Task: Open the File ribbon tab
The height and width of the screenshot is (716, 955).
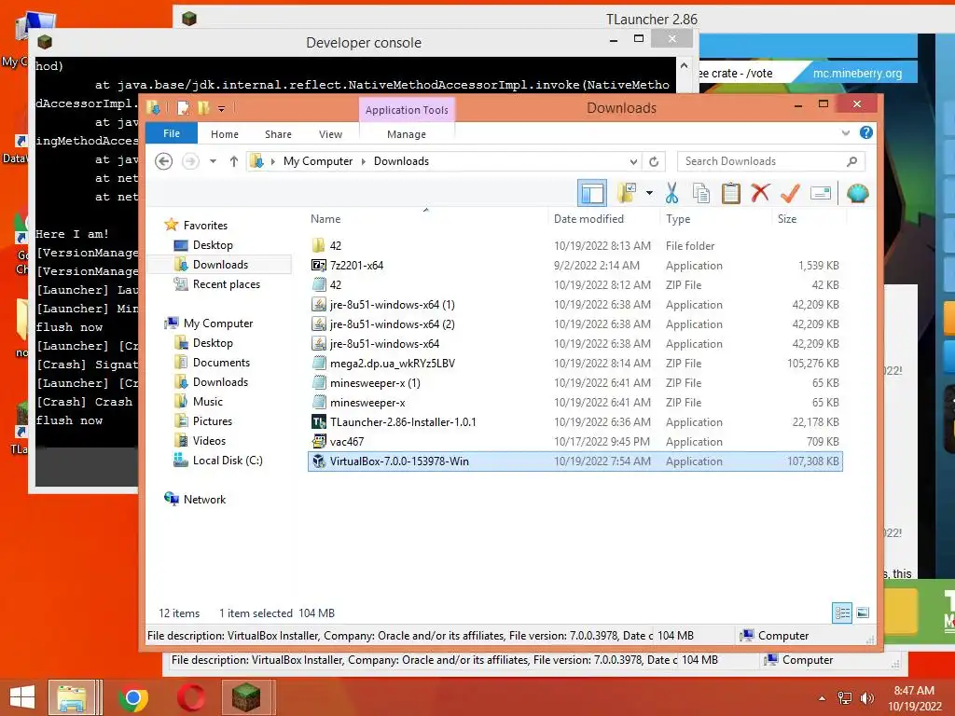Action: pyautogui.click(x=172, y=133)
